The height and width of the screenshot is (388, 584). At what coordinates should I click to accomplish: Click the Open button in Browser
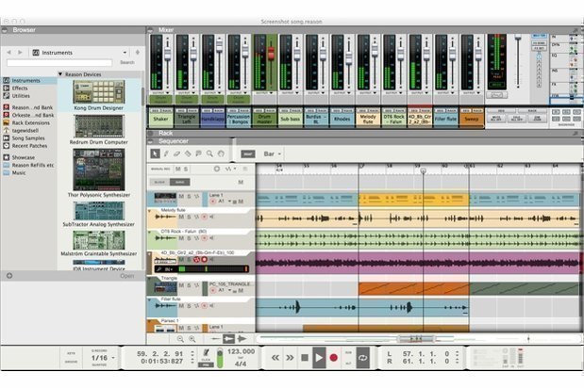127,276
